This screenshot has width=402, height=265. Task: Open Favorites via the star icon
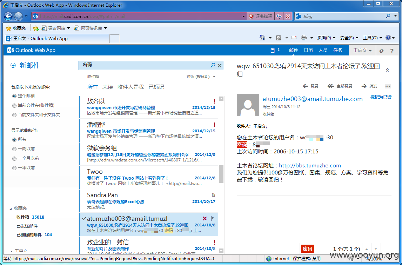8,28
